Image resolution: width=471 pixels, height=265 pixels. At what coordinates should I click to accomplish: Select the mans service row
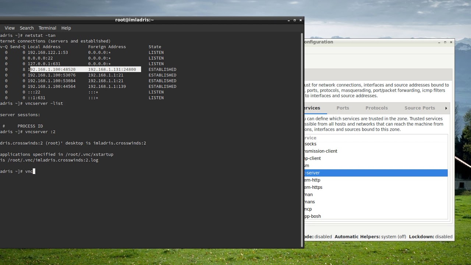(x=376, y=202)
